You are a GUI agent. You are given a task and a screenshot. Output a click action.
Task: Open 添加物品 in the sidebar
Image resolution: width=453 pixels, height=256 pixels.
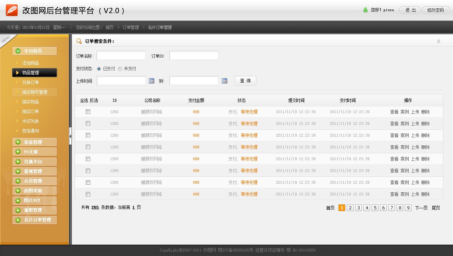(30, 63)
